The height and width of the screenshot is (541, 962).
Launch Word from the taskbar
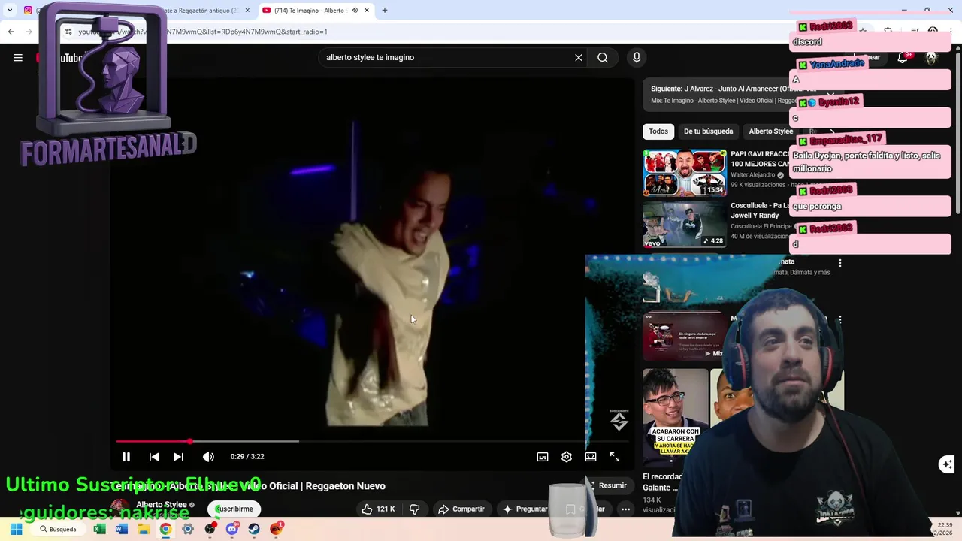122,529
